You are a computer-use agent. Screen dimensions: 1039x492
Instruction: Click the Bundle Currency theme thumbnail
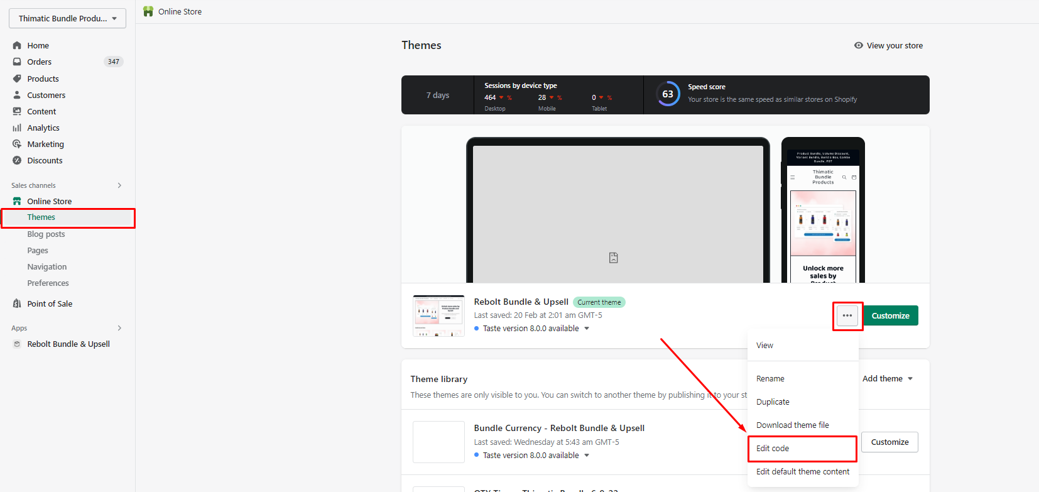[438, 442]
